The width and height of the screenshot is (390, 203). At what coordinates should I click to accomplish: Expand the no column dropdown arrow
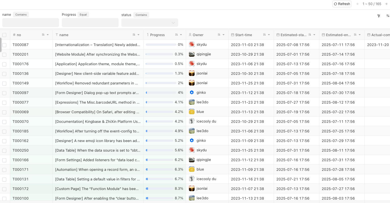coord(48,35)
